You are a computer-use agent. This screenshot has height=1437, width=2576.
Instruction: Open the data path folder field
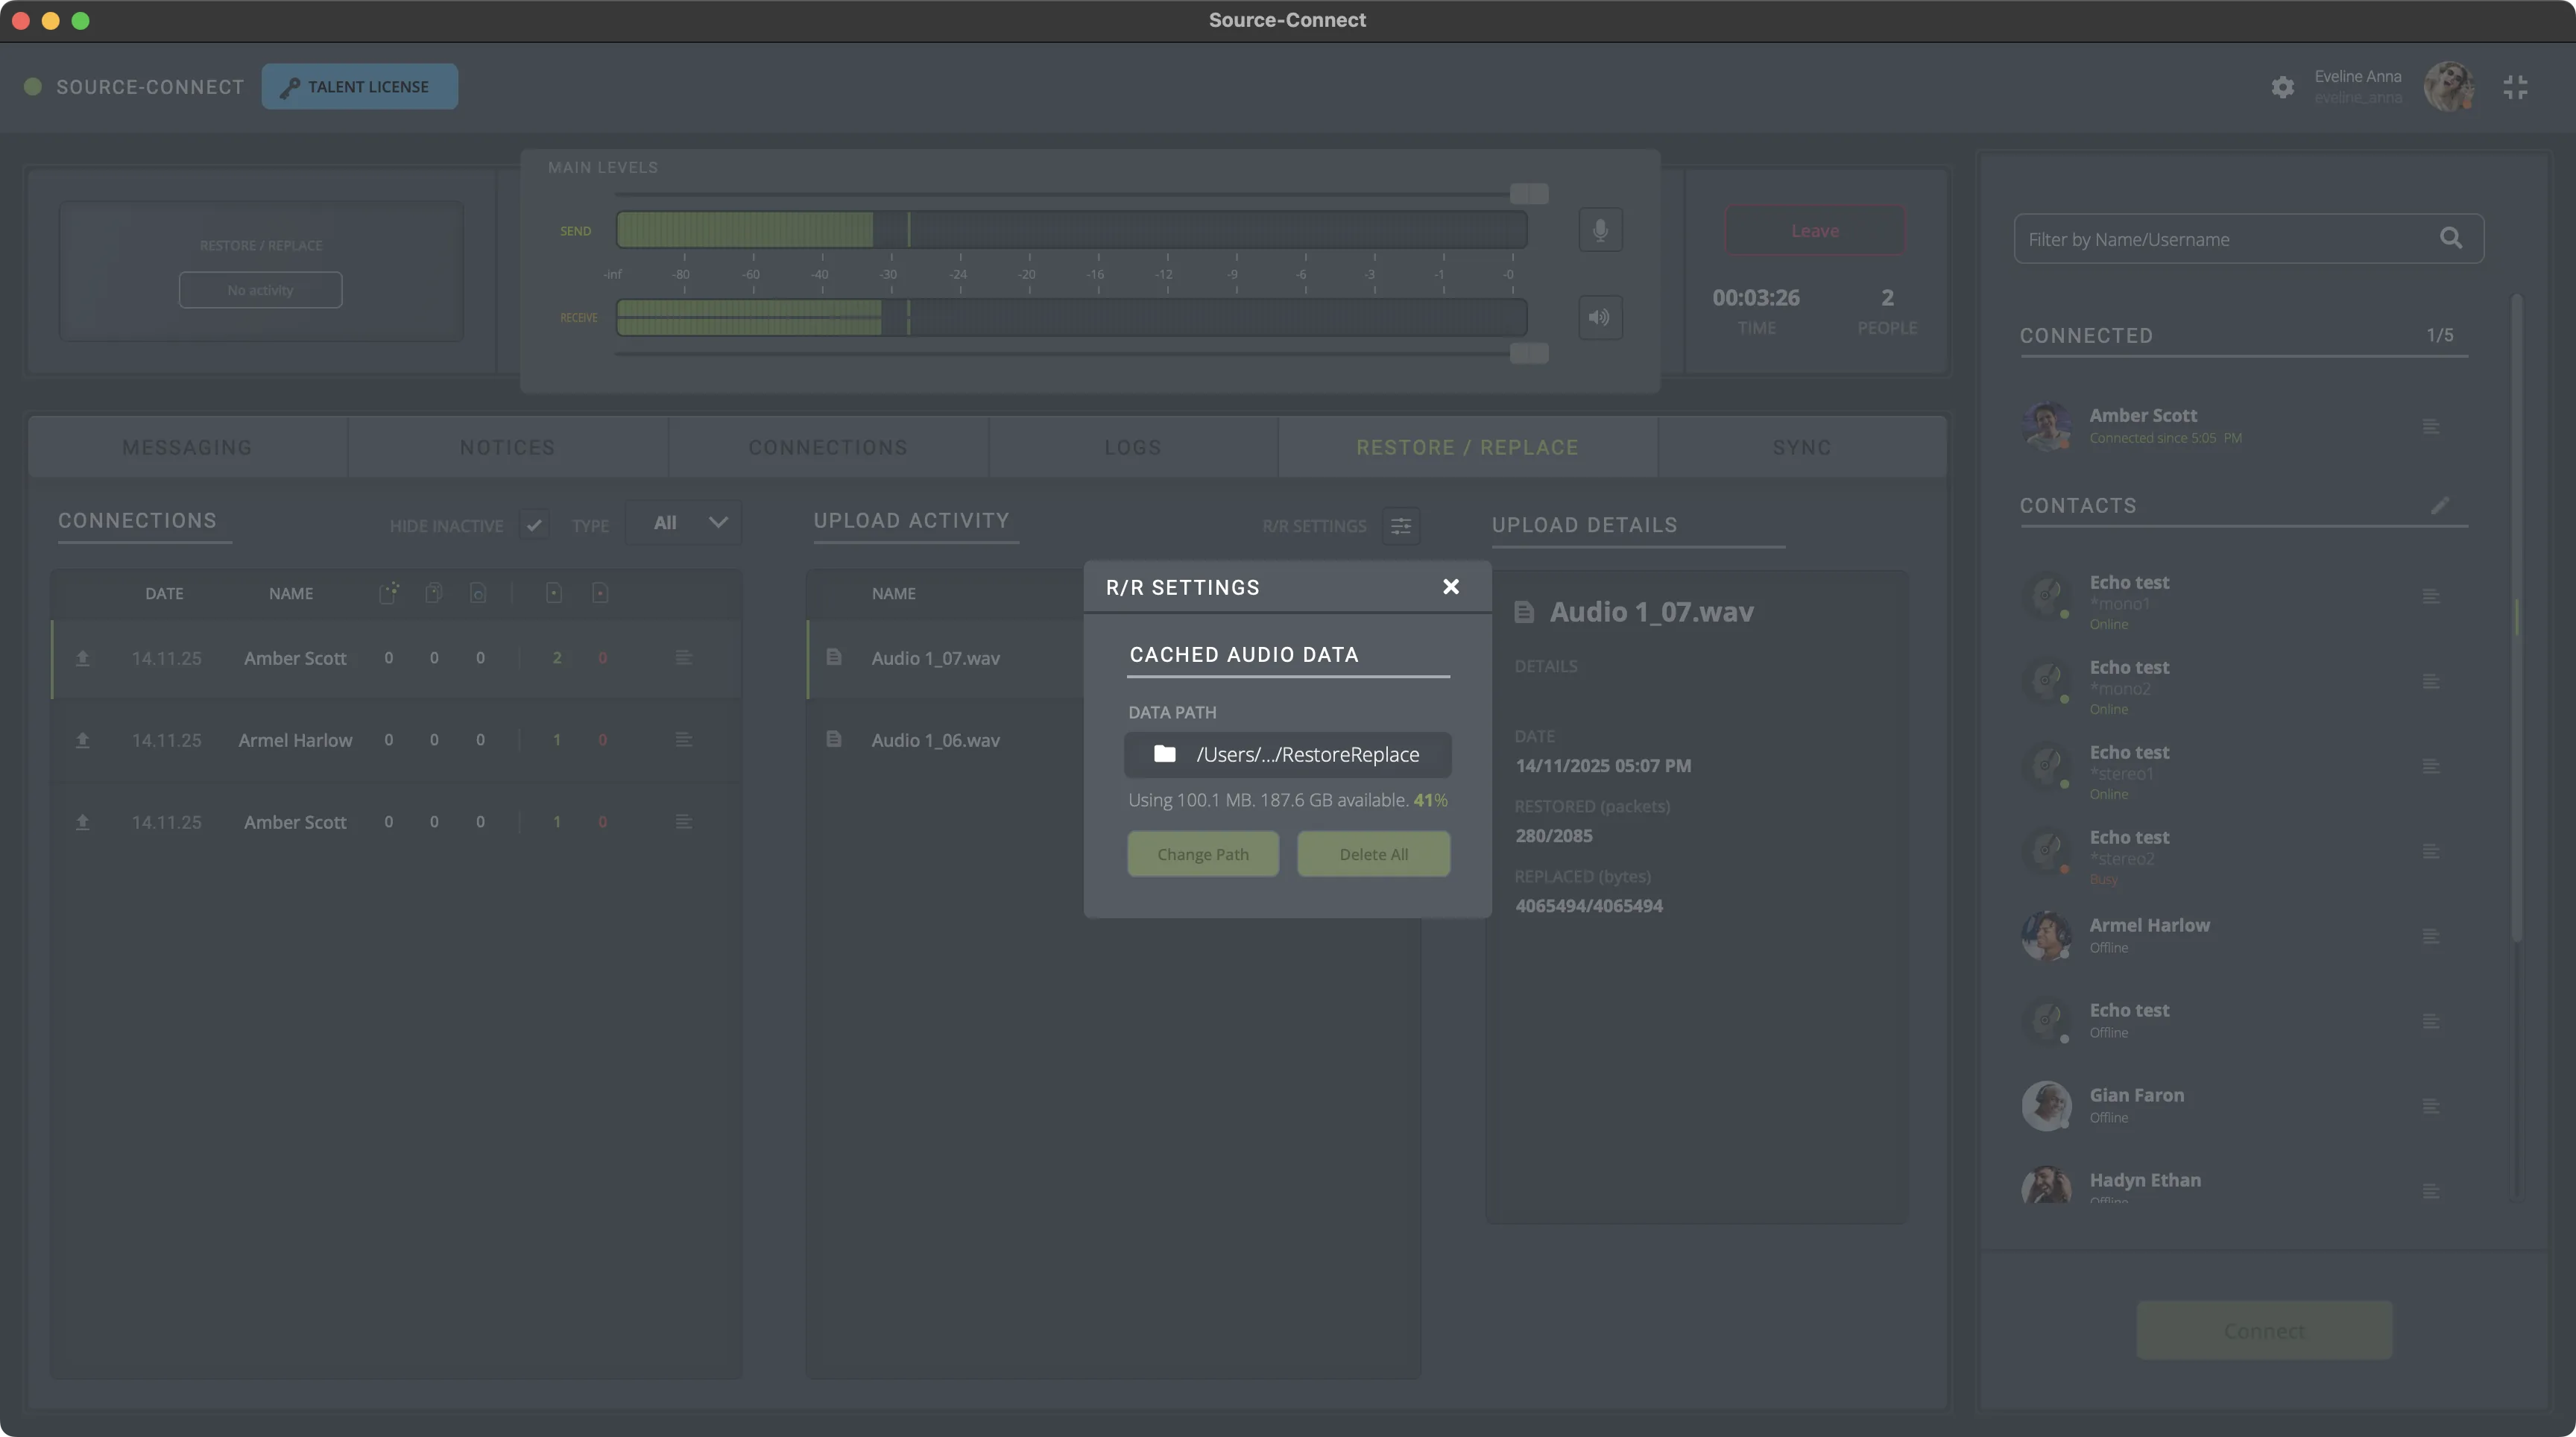pyautogui.click(x=1288, y=754)
